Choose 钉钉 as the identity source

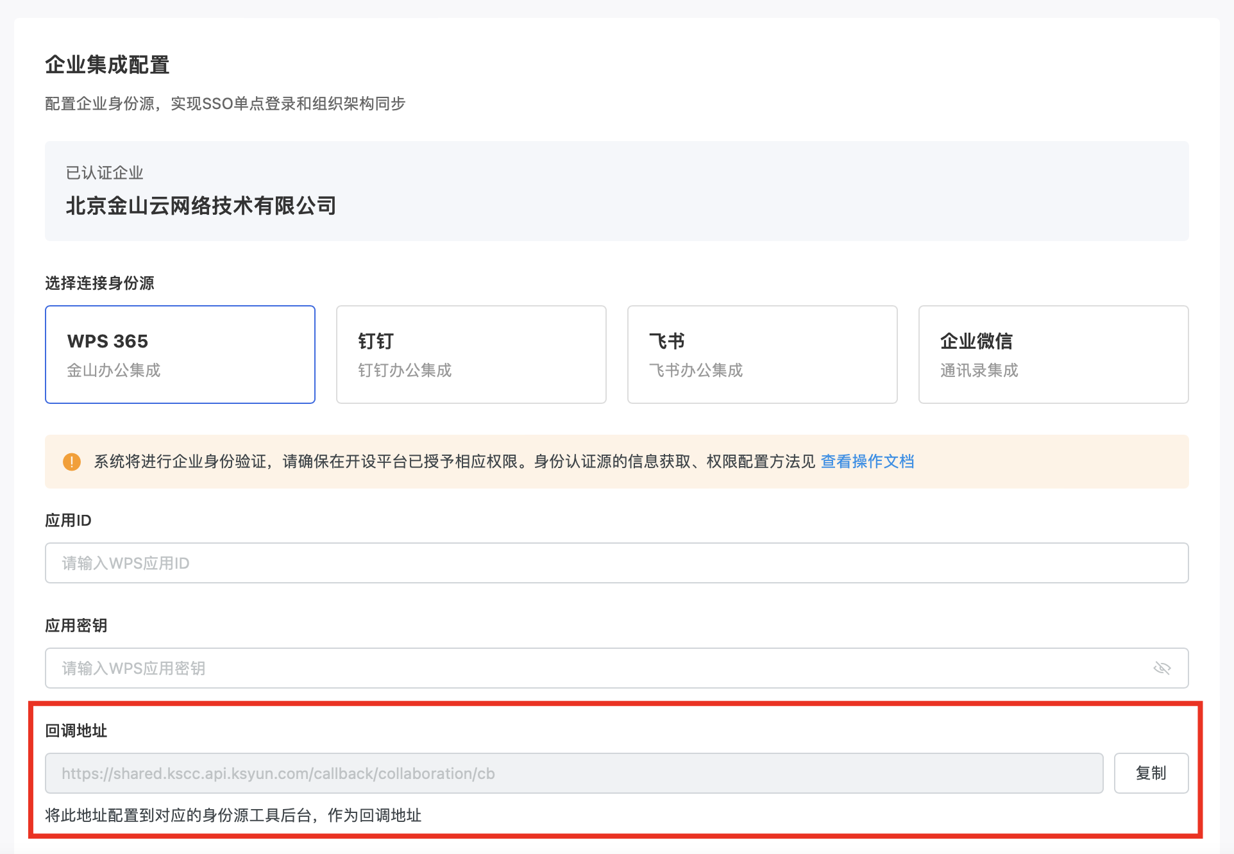[x=471, y=354]
